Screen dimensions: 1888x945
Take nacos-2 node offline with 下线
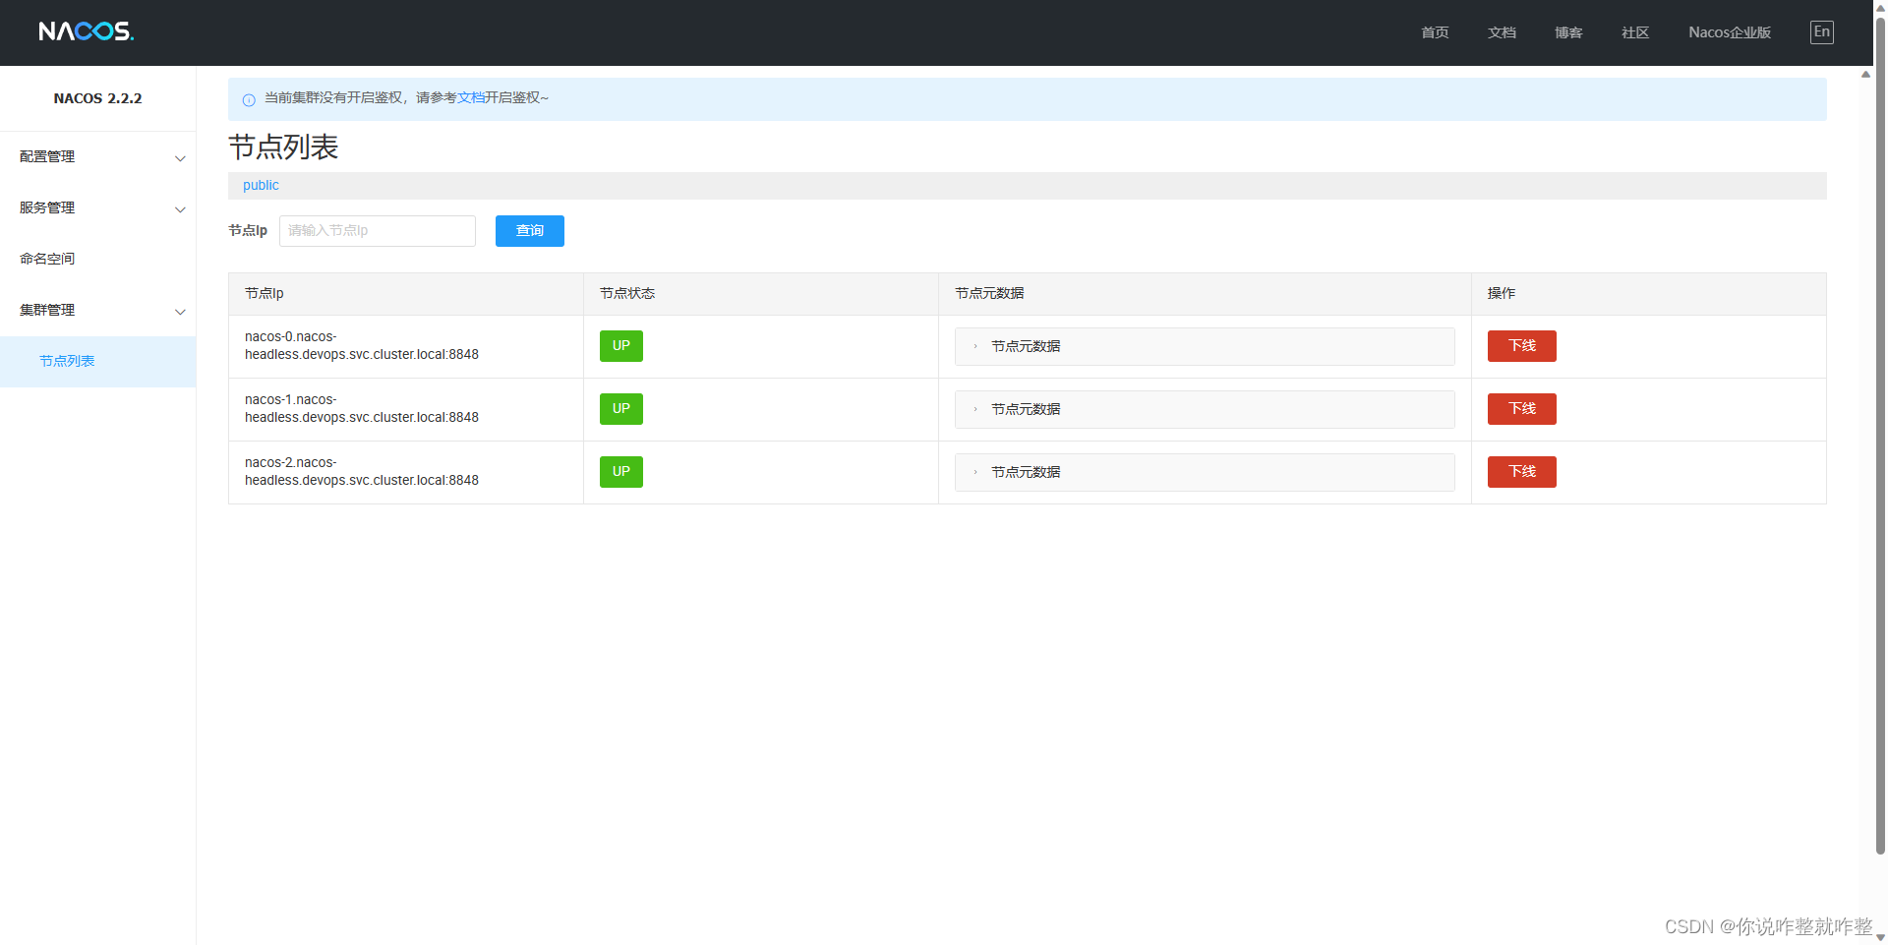(1522, 472)
